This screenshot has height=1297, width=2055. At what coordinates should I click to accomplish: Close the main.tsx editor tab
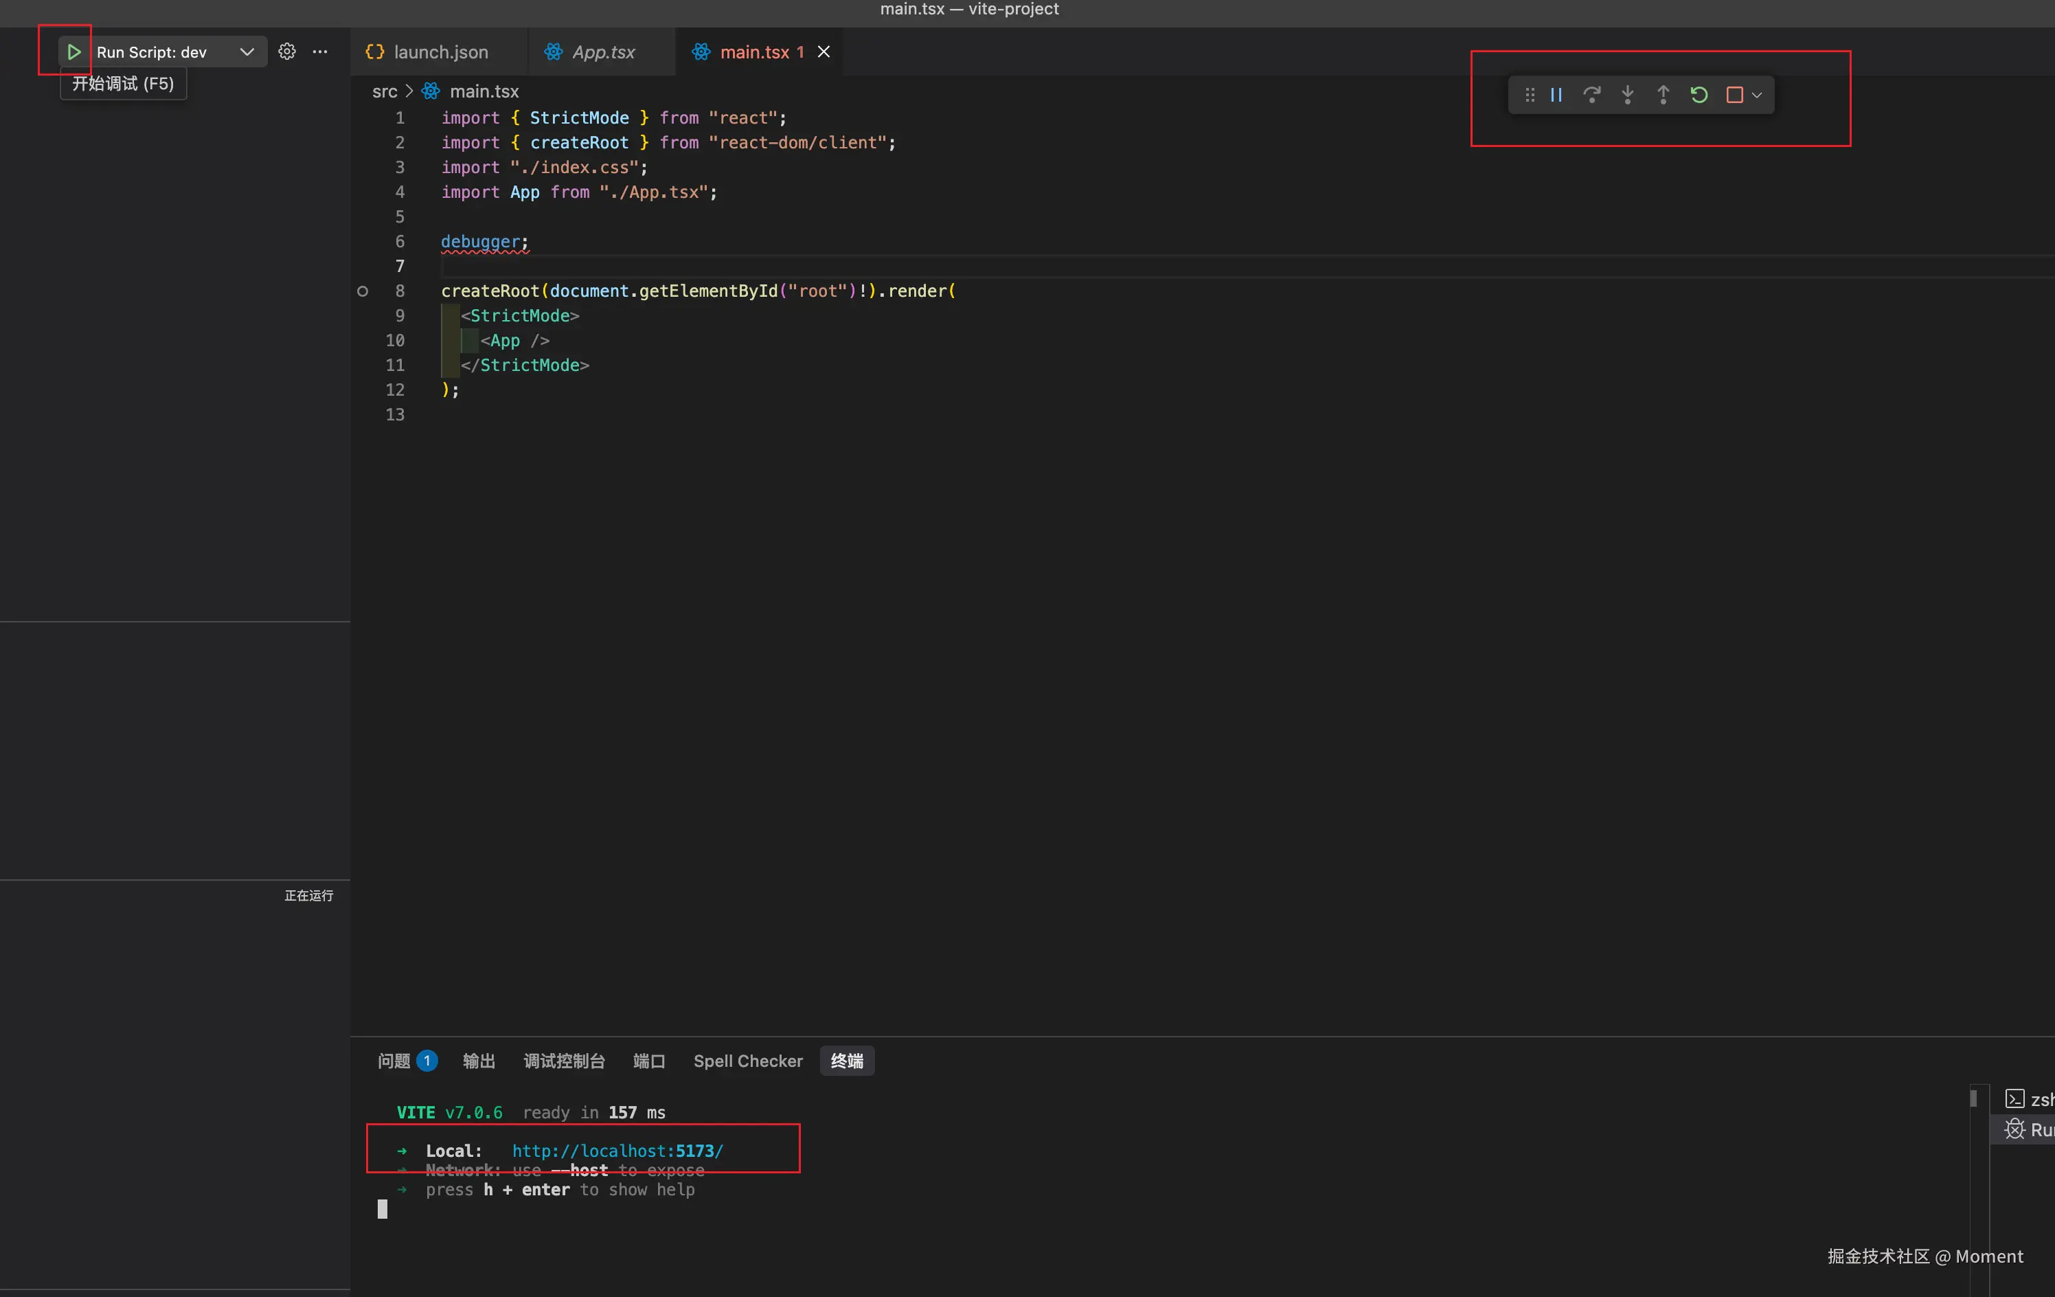824,52
